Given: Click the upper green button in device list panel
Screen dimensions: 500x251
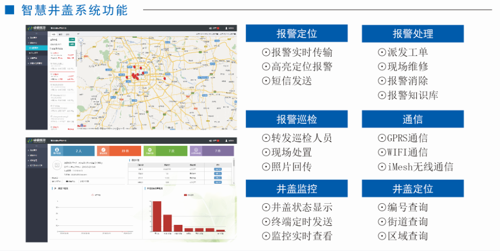Looking at the screenshot, I should pos(72,39).
